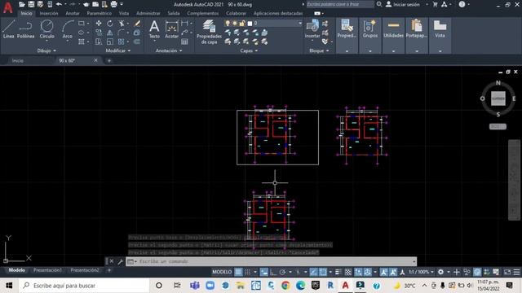Select the Círculo tool
522x293 pixels.
point(47,29)
